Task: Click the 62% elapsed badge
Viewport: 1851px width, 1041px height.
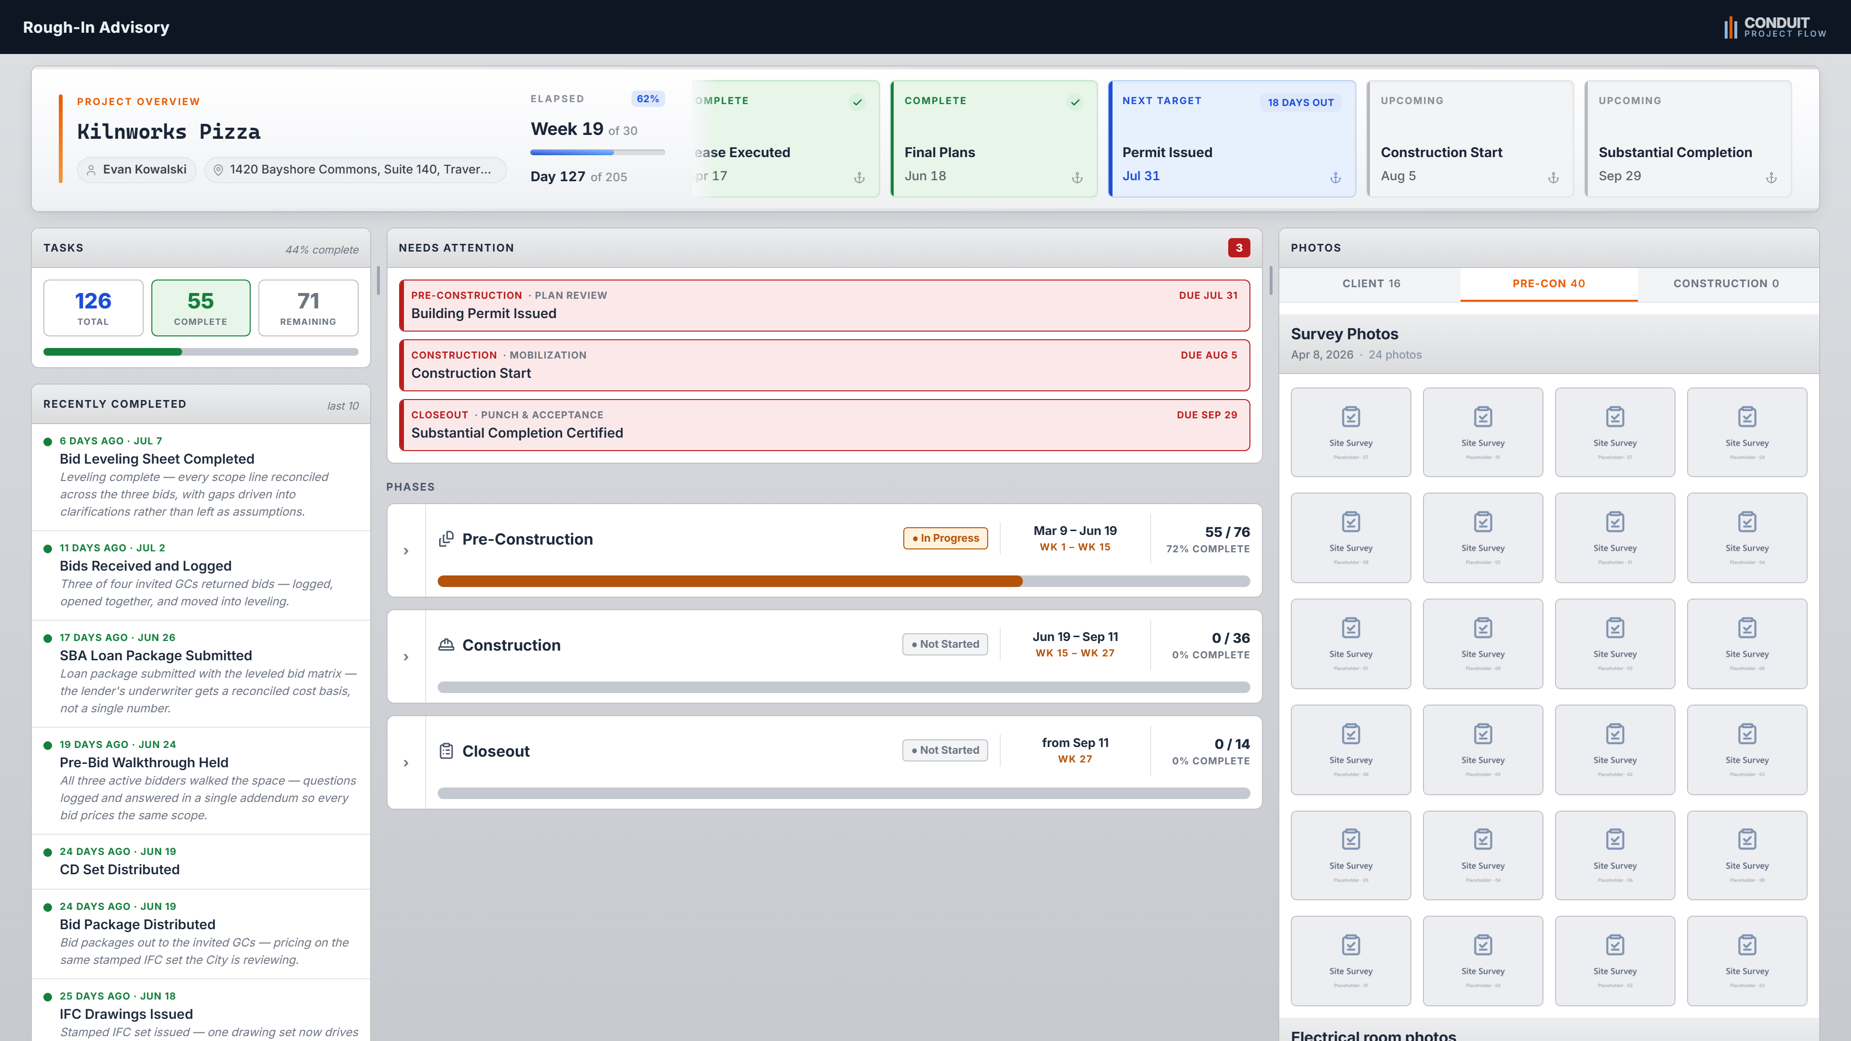Action: click(647, 99)
